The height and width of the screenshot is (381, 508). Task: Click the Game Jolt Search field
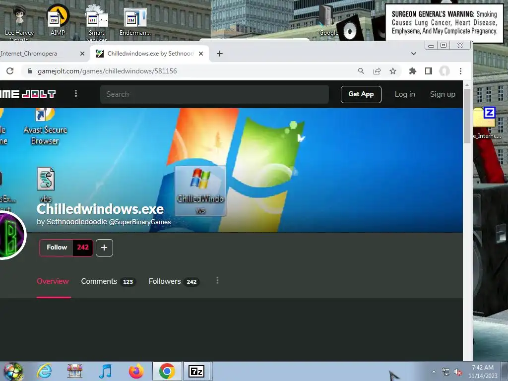coord(214,94)
